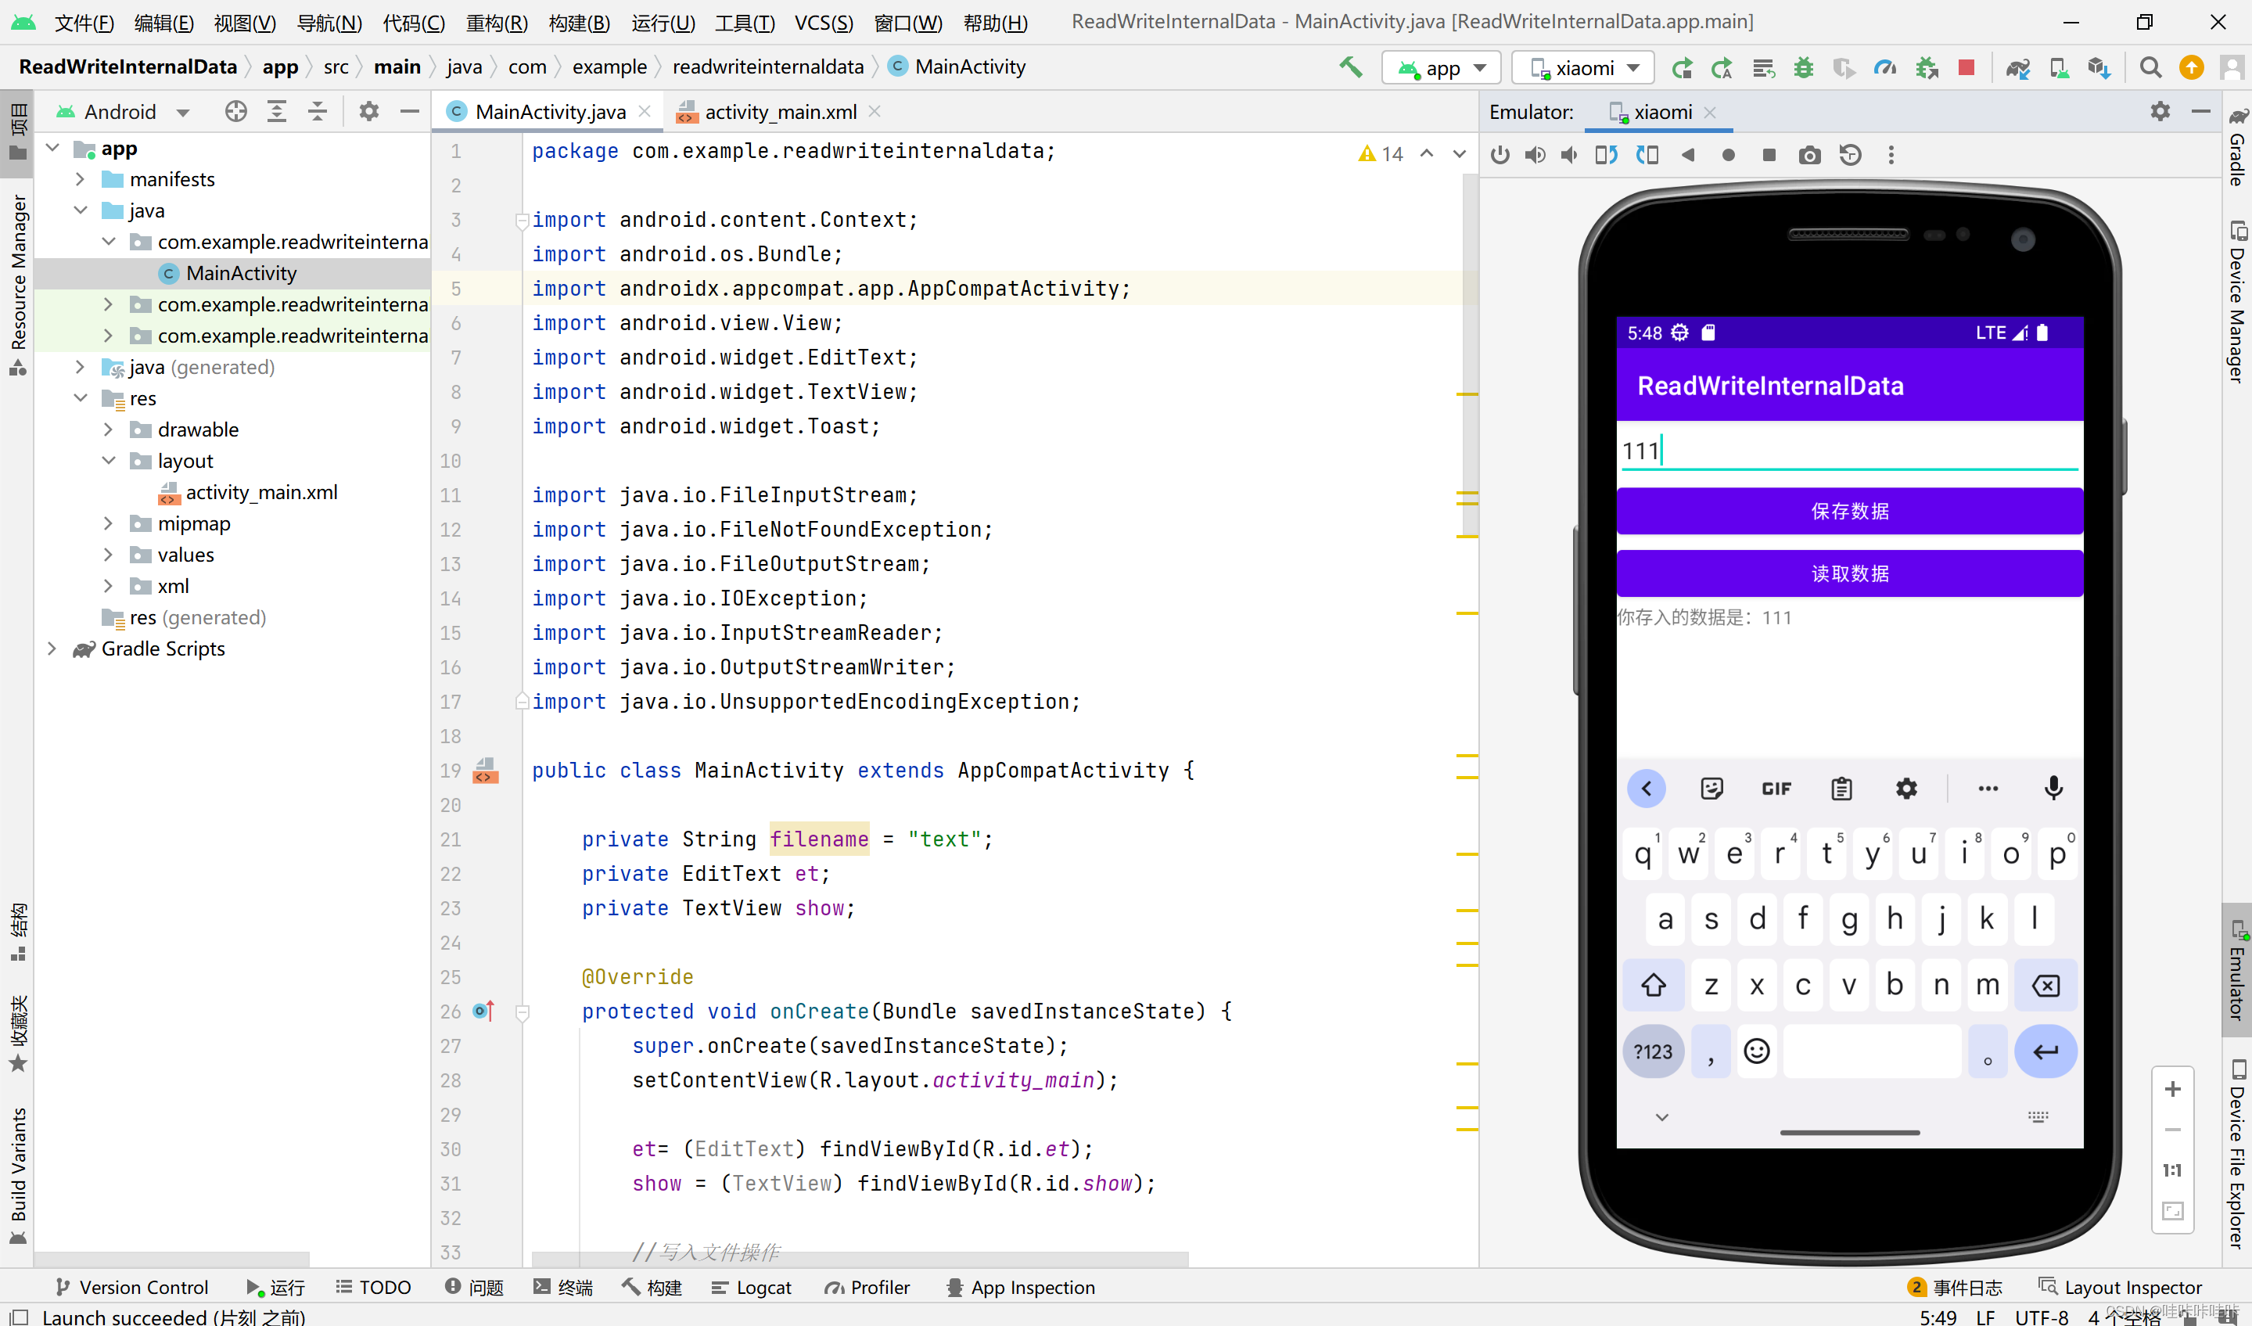Click the Debug app bug icon
Image resolution: width=2252 pixels, height=1326 pixels.
[1803, 67]
